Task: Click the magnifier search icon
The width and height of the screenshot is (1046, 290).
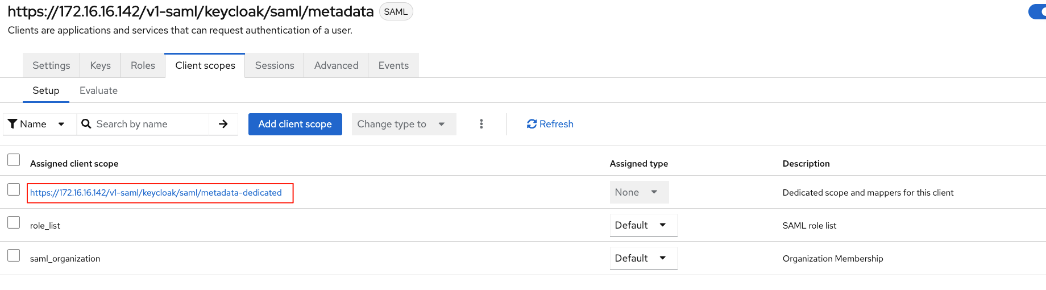Action: [86, 124]
